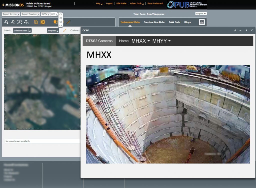The width and height of the screenshot is (256, 188).
Task: Switch to the Construction Data tab
Action: click(x=154, y=22)
